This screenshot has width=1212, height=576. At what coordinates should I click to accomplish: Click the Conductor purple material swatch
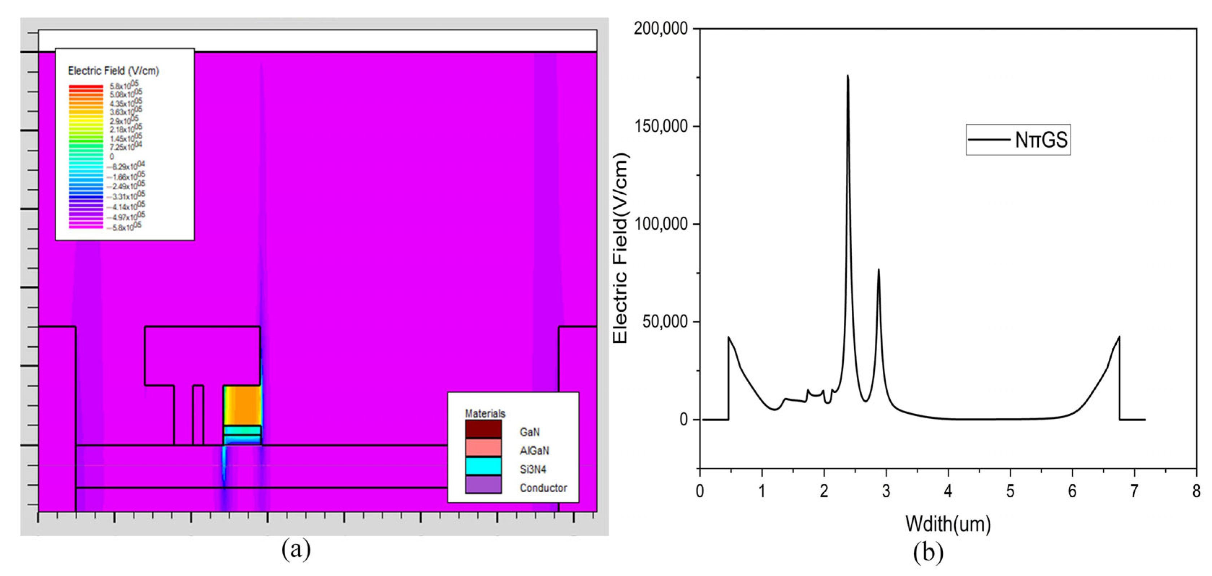pyautogui.click(x=483, y=485)
